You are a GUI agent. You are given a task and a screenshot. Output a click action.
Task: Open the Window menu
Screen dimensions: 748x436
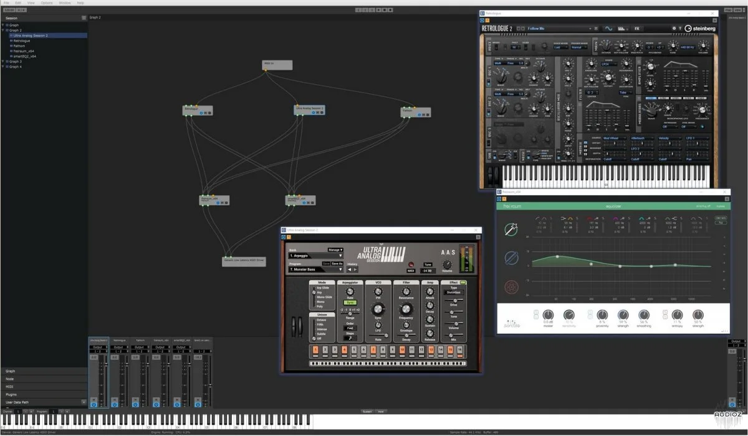pos(65,2)
